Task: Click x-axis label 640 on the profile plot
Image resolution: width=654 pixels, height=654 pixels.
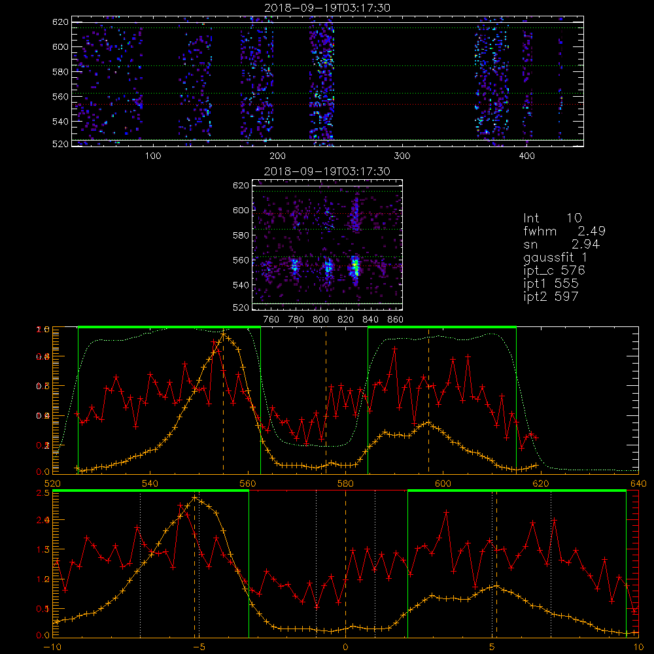Action: tap(638, 483)
